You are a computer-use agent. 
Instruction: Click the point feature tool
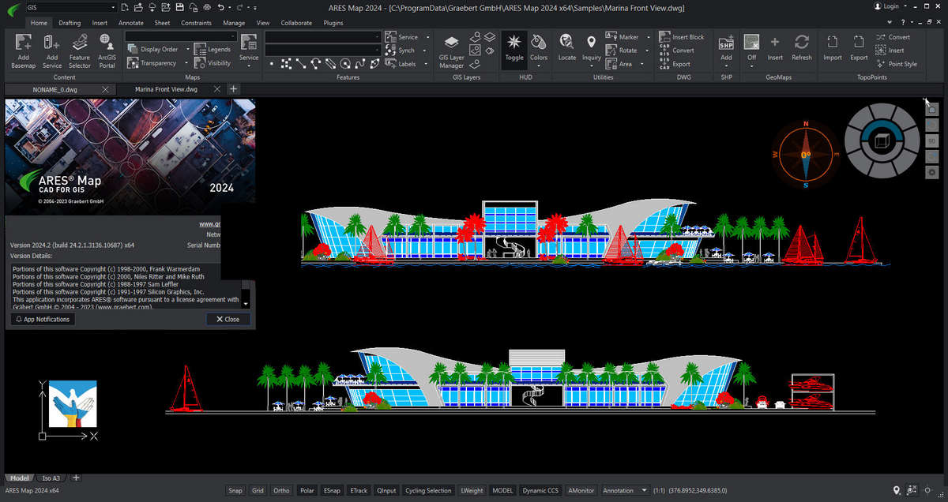coord(271,64)
